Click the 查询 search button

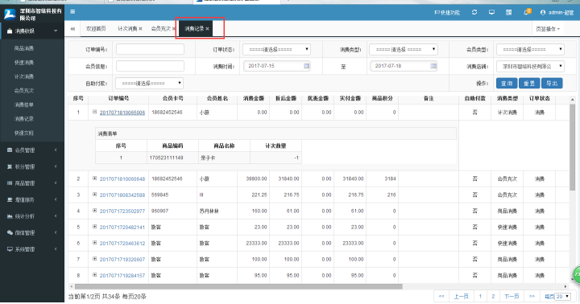(507, 84)
